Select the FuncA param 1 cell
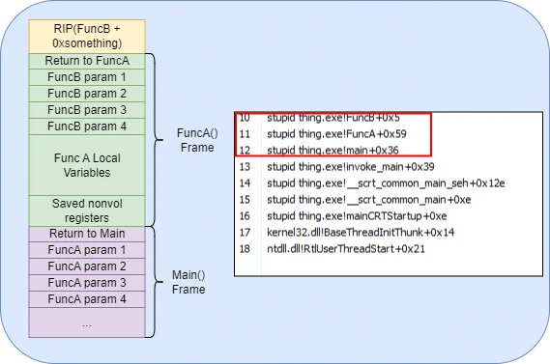Screen dimensions: 550x364 [x=87, y=250]
